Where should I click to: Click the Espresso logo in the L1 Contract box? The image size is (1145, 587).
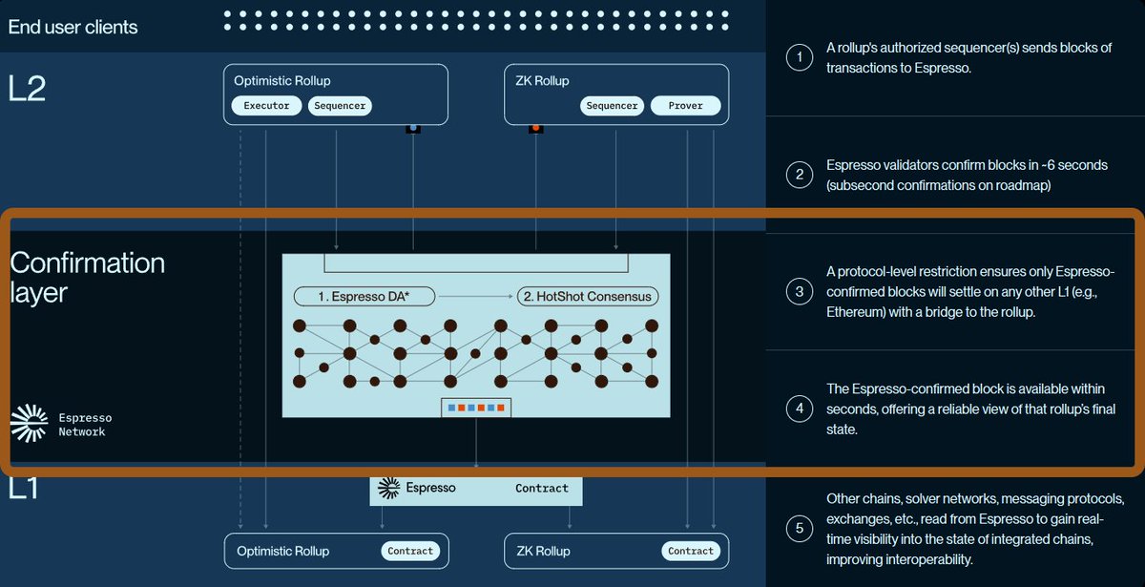click(388, 489)
